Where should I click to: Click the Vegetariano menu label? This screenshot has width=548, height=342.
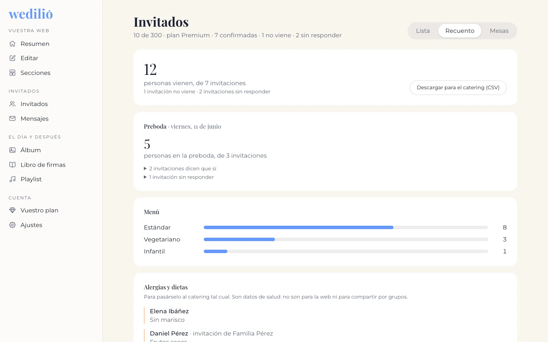[x=162, y=239]
